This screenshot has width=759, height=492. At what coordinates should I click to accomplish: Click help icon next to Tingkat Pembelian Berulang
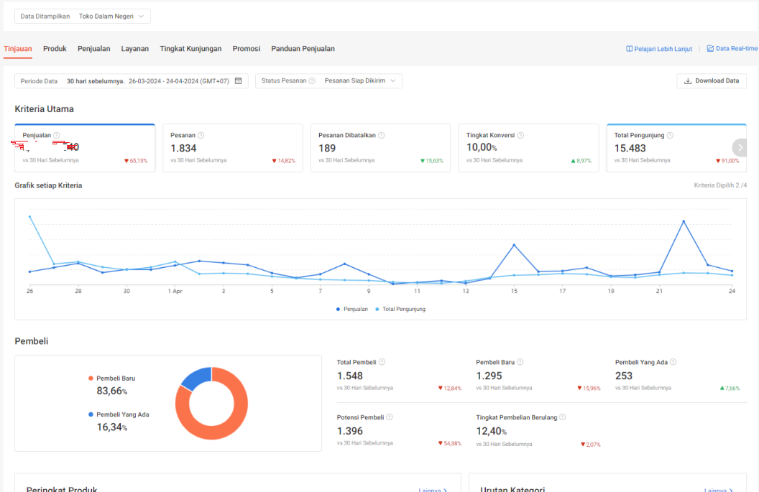coord(563,417)
